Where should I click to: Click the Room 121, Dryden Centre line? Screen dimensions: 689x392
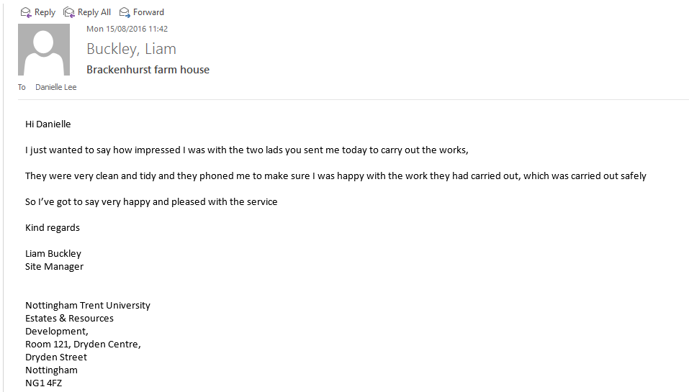(x=83, y=344)
